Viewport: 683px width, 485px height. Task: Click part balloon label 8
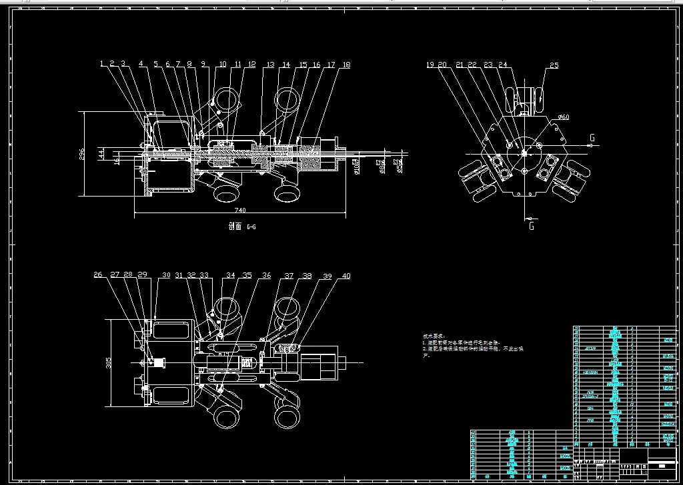(x=189, y=65)
